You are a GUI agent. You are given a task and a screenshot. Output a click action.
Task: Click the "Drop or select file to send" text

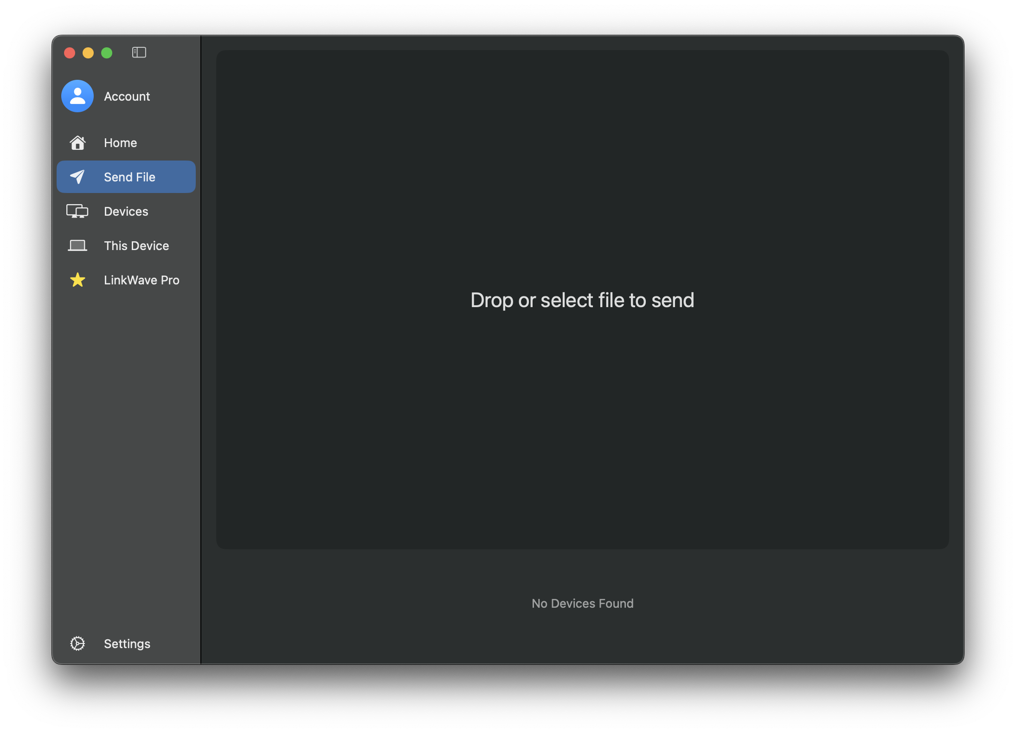[x=582, y=300]
